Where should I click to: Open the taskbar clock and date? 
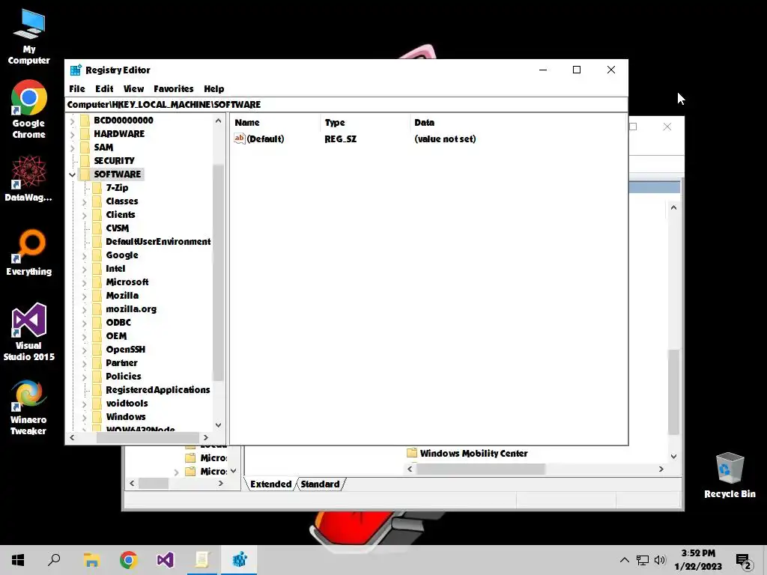(x=698, y=560)
